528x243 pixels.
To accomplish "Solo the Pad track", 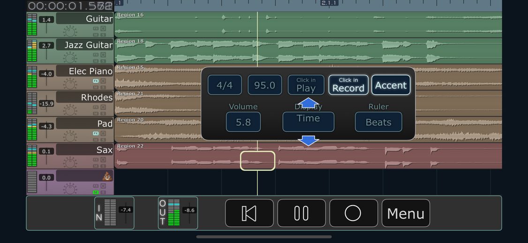I will pyautogui.click(x=103, y=139).
